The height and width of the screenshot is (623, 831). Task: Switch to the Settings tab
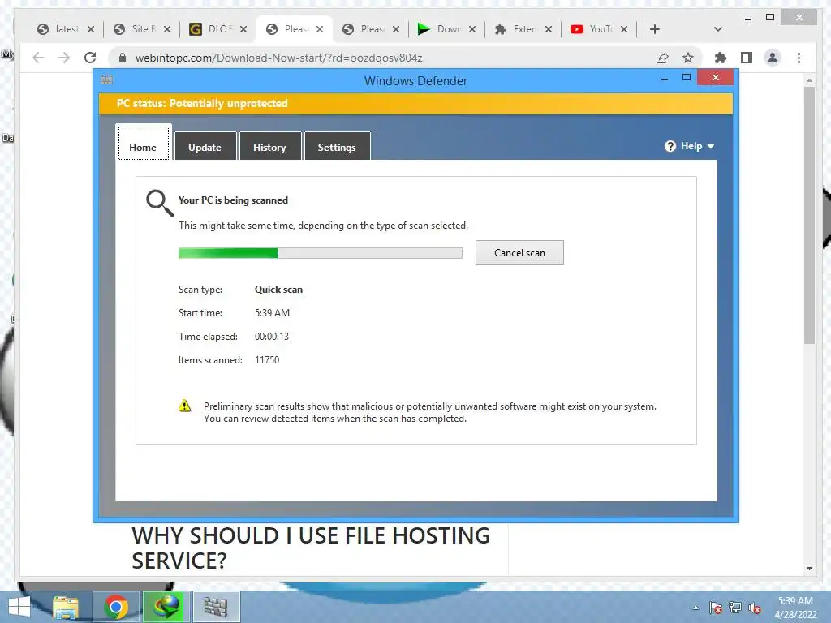tap(337, 146)
